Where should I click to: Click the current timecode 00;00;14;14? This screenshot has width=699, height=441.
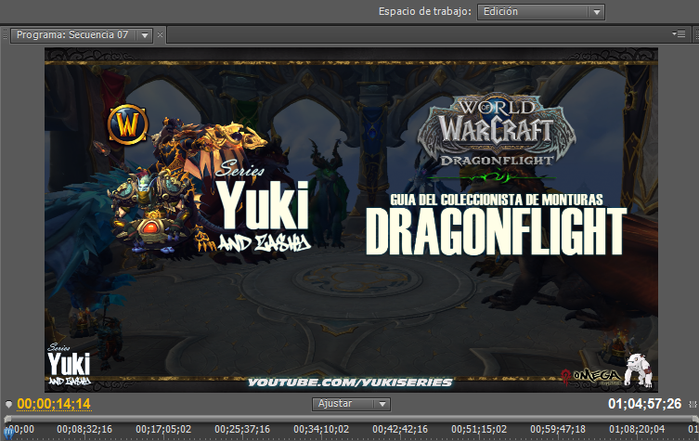pos(54,404)
